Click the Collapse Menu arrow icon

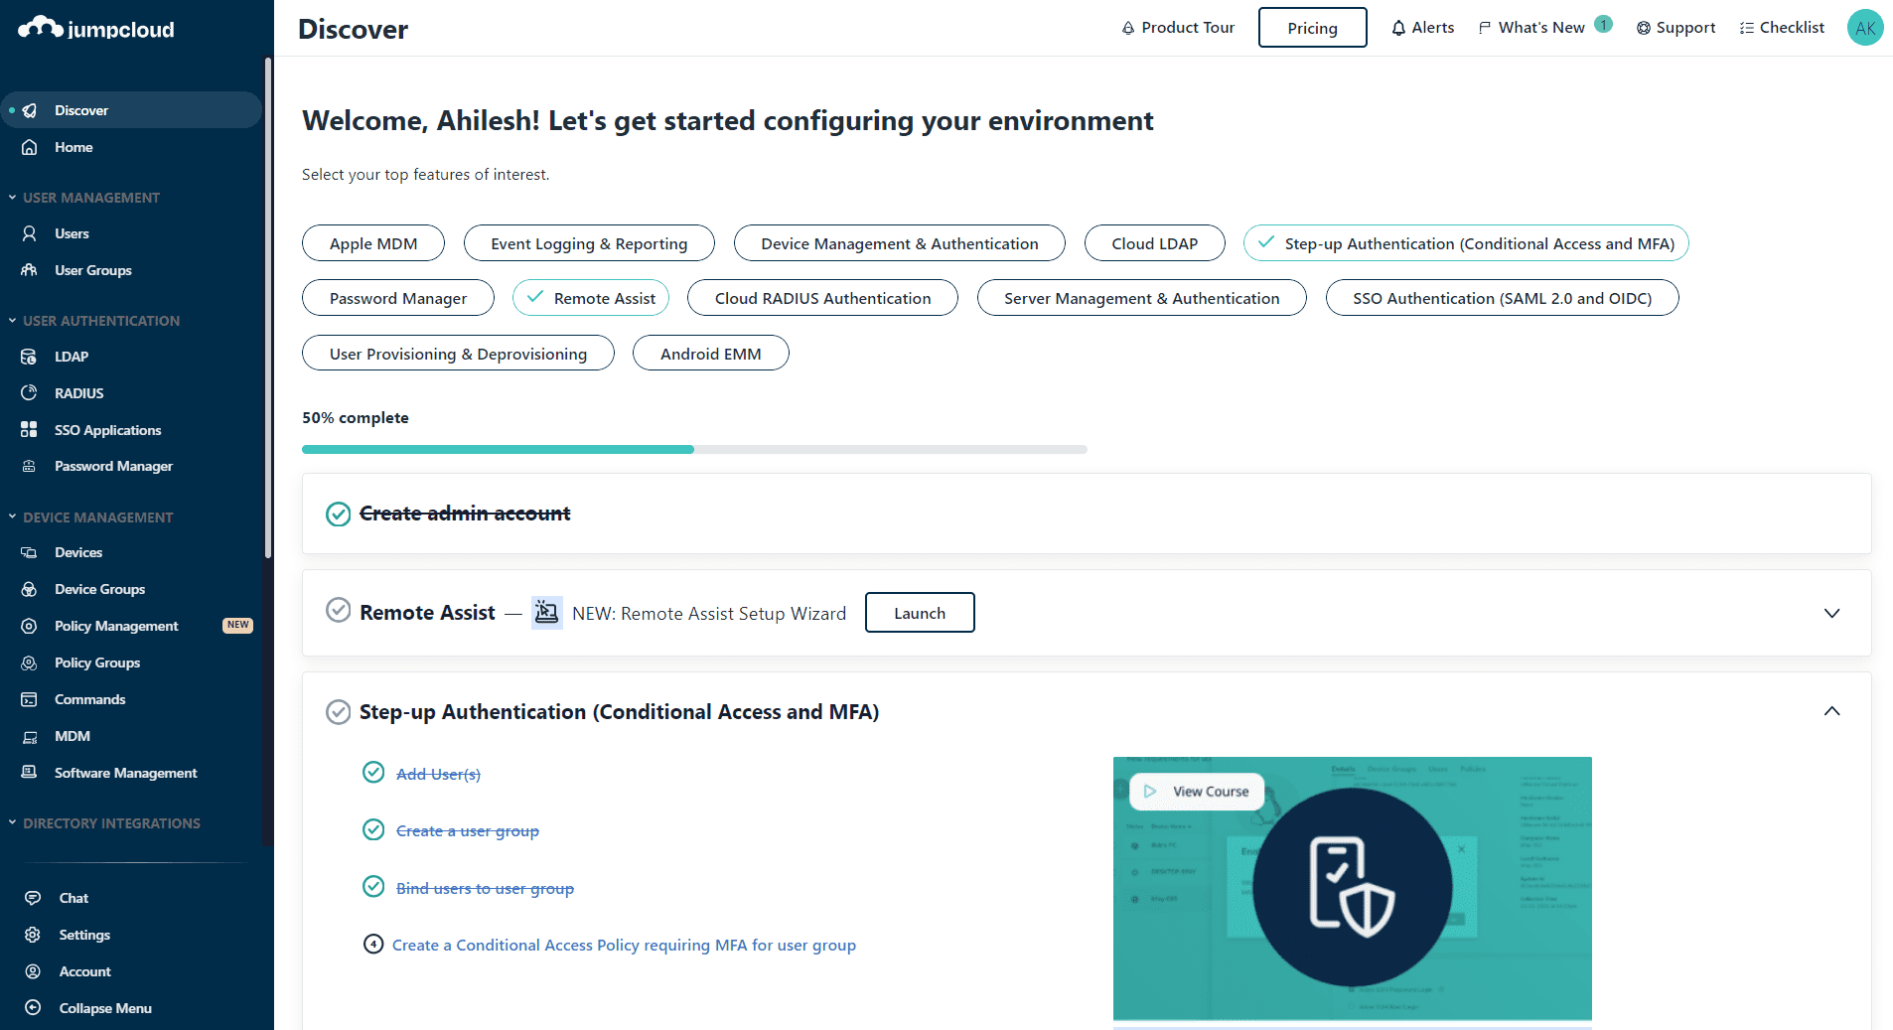[x=33, y=1008]
